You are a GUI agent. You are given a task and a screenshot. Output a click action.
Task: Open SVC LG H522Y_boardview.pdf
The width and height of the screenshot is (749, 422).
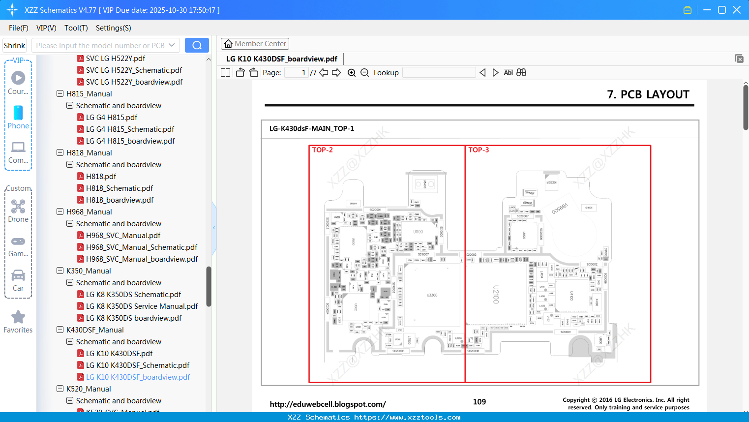pos(134,82)
